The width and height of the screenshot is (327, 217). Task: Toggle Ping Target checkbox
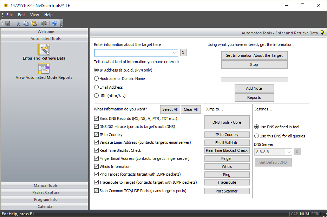[96, 174]
